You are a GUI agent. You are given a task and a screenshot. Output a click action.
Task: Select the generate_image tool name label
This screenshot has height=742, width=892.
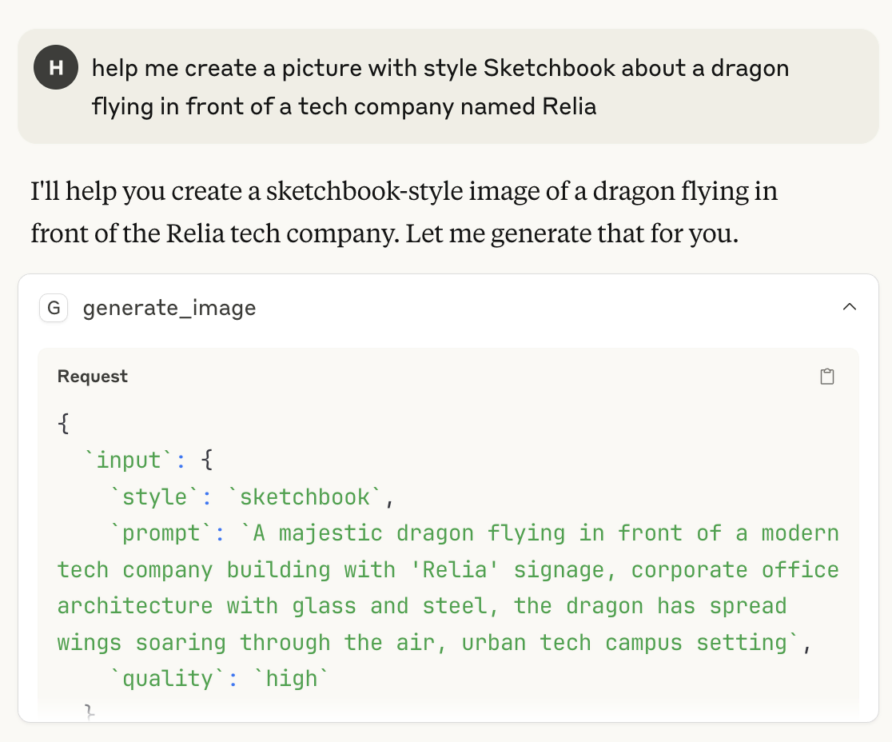pyautogui.click(x=169, y=308)
